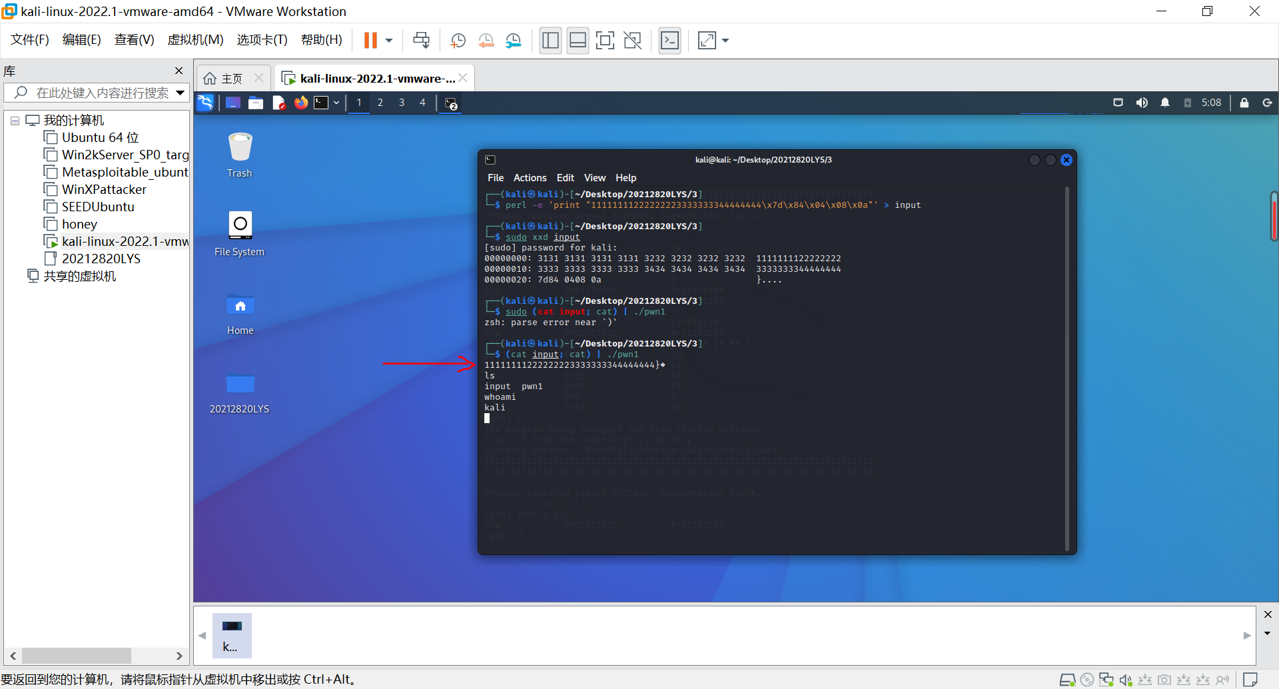1279x689 pixels.
Task: Click the Kali logout power icon
Action: tap(1268, 103)
